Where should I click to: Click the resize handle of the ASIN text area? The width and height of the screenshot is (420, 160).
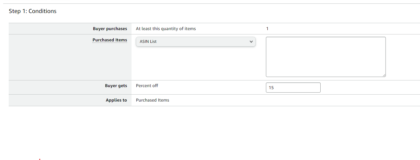[x=384, y=75]
